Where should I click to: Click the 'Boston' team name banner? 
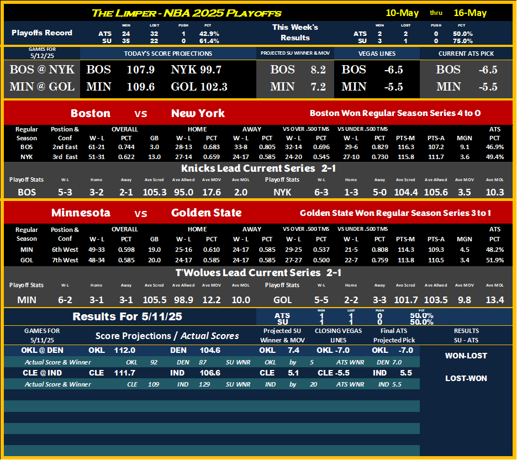pyautogui.click(x=91, y=113)
